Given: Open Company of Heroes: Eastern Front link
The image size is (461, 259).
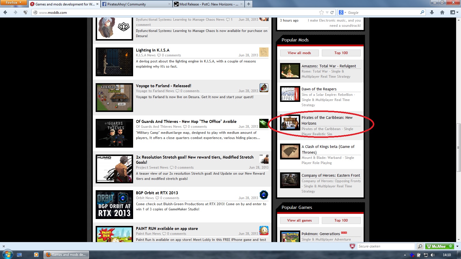Looking at the screenshot, I should (331, 176).
